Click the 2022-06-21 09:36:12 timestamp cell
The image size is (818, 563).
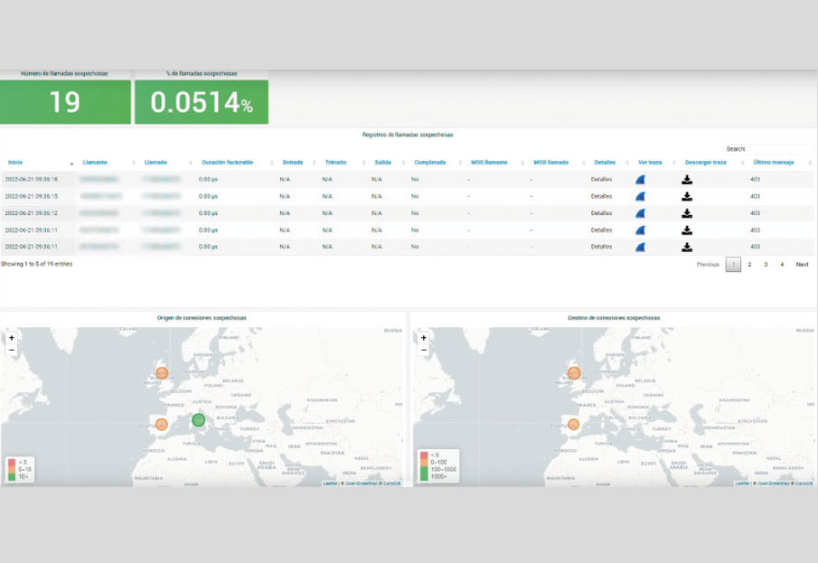click(x=32, y=213)
